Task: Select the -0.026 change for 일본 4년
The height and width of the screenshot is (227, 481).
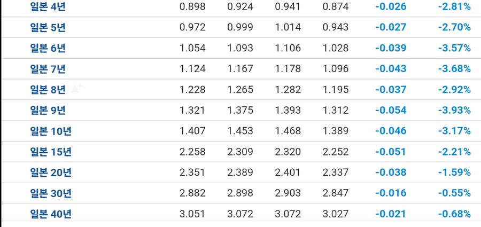Action: pos(391,7)
